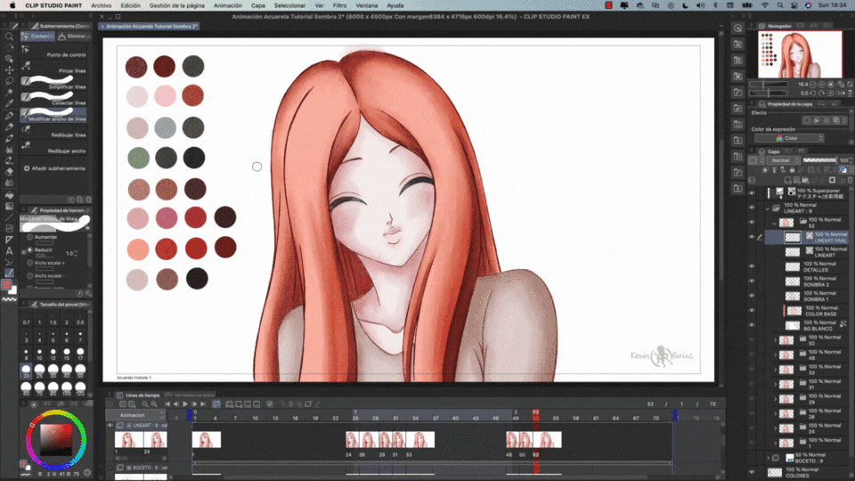Screen dimensions: 855x481
Task: Click Añadir subherramienta button
Action: [x=55, y=167]
